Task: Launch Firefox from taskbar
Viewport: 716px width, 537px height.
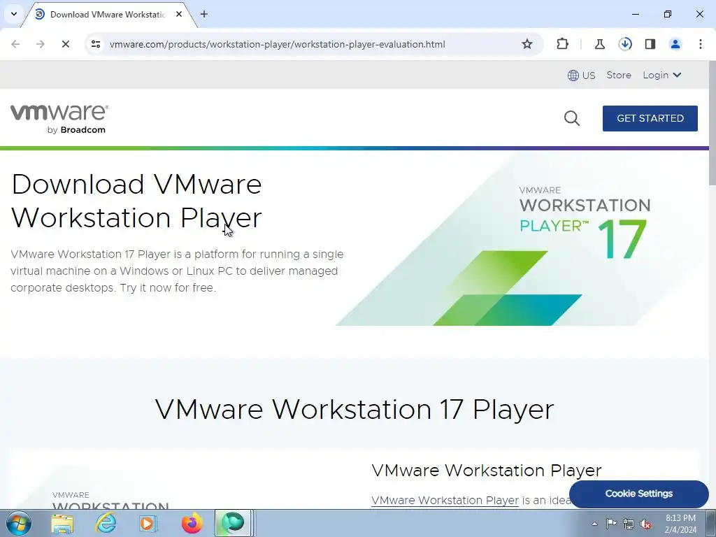Action: 192,523
